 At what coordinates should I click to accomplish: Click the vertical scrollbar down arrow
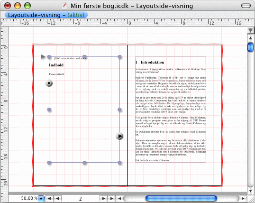tap(250, 191)
